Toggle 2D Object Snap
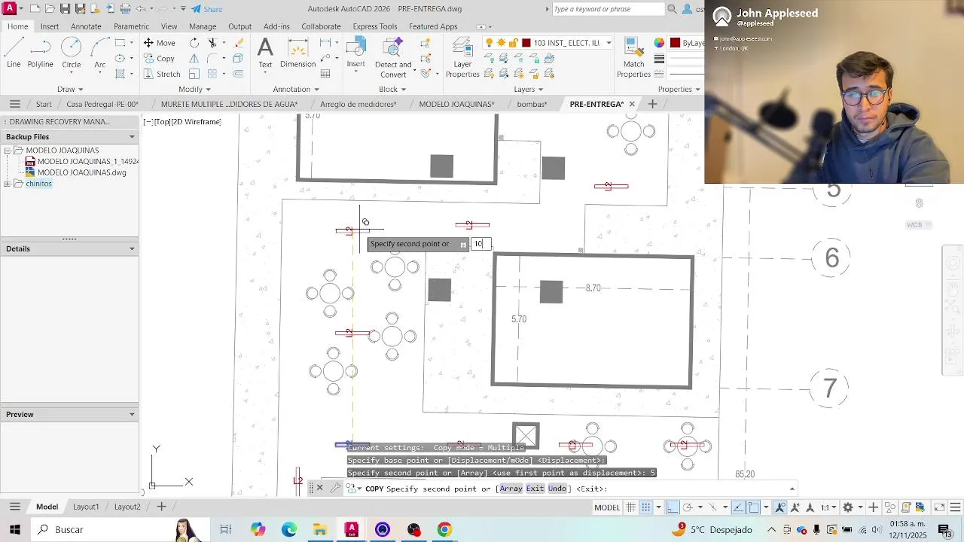964x542 pixels. 754,507
